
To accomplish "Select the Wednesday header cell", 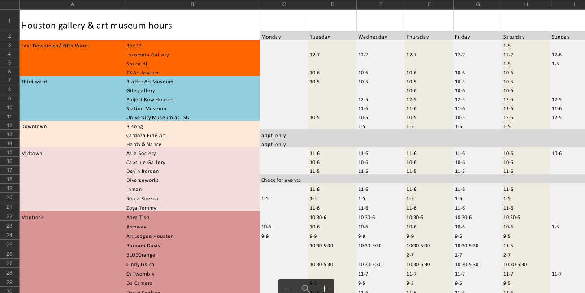I will [381, 36].
